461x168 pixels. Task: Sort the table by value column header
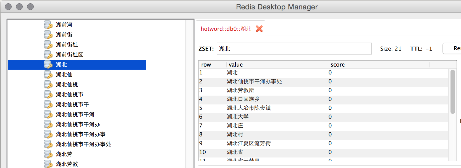(235, 65)
